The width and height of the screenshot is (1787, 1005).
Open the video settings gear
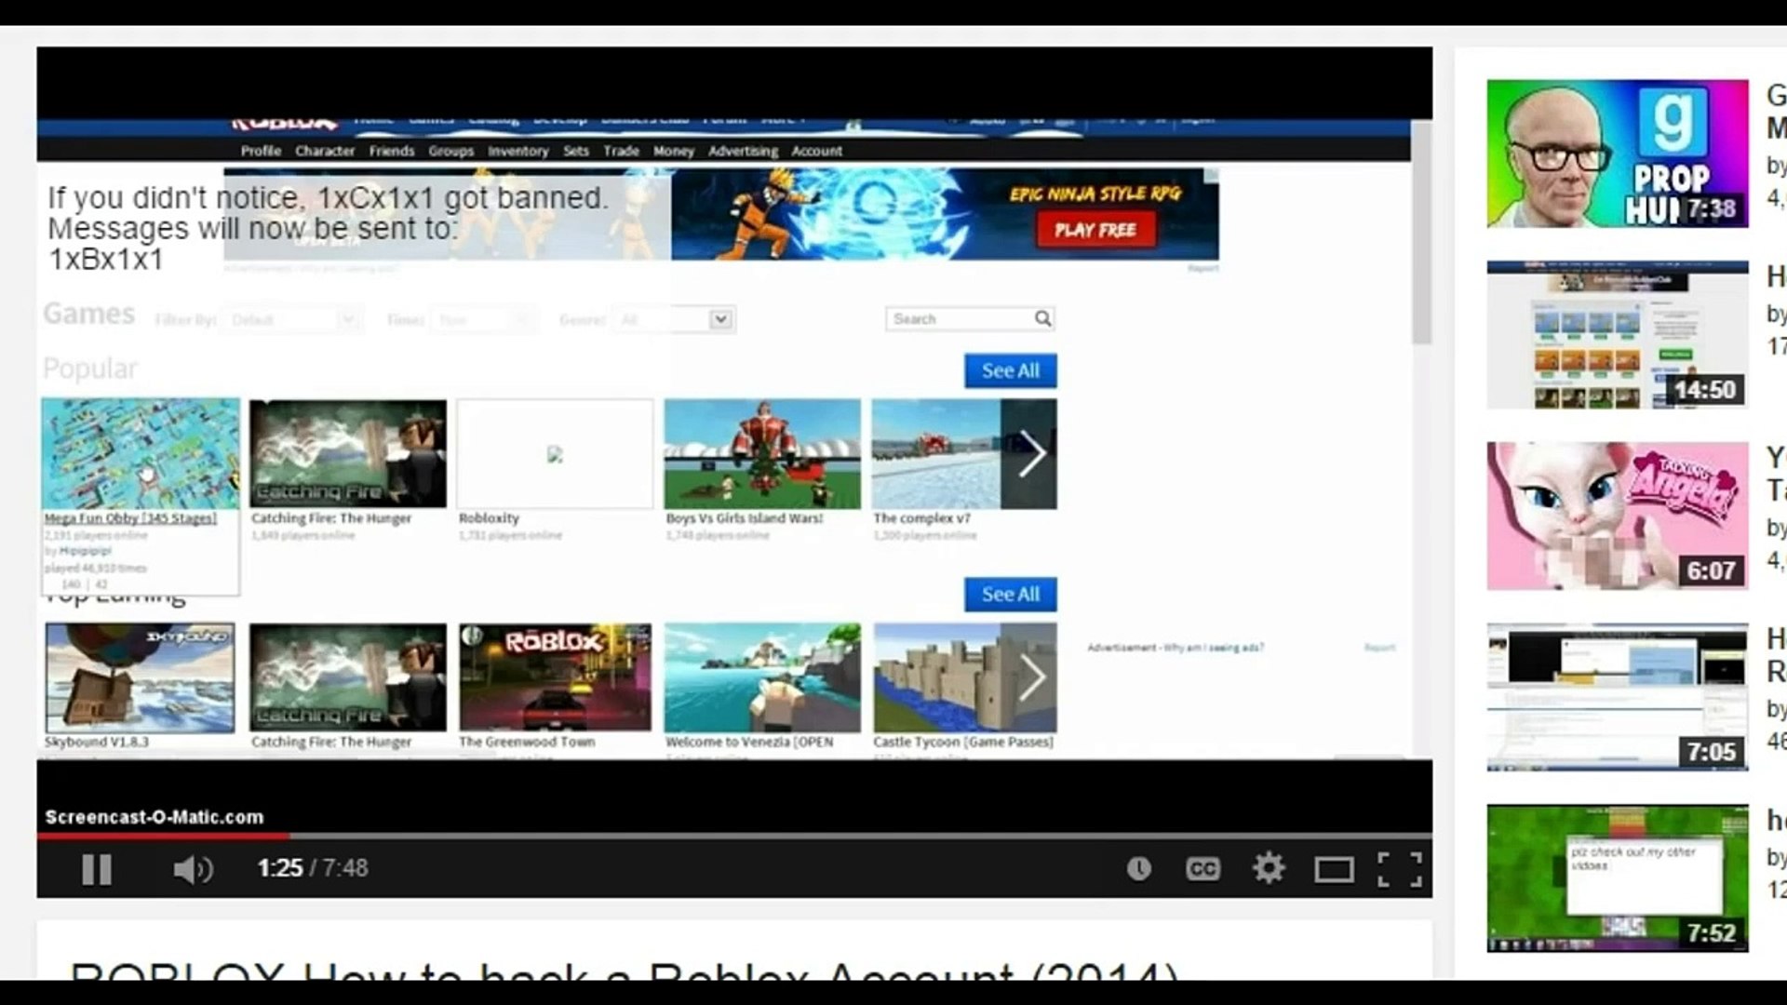[1268, 868]
